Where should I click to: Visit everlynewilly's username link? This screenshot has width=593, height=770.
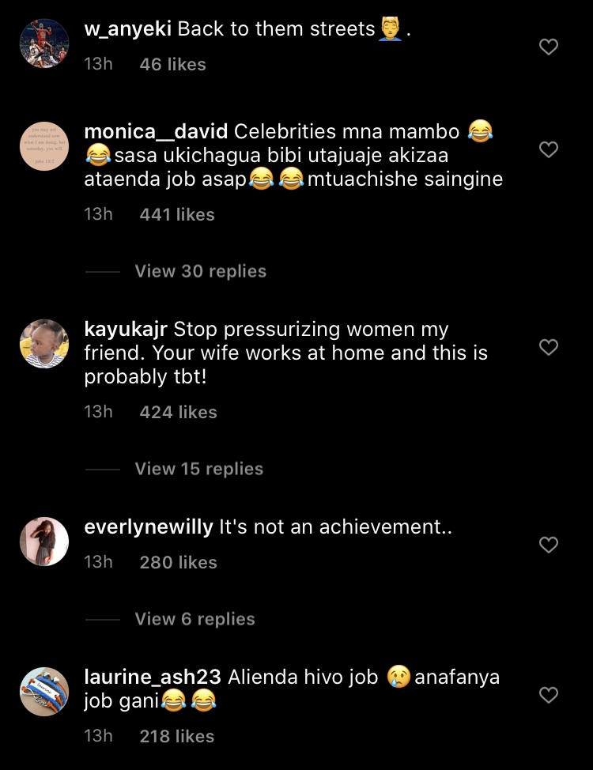(149, 527)
